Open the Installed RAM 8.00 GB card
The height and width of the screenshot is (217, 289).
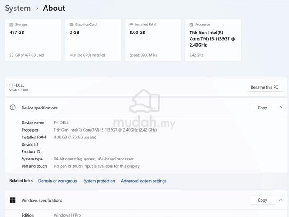[153, 40]
